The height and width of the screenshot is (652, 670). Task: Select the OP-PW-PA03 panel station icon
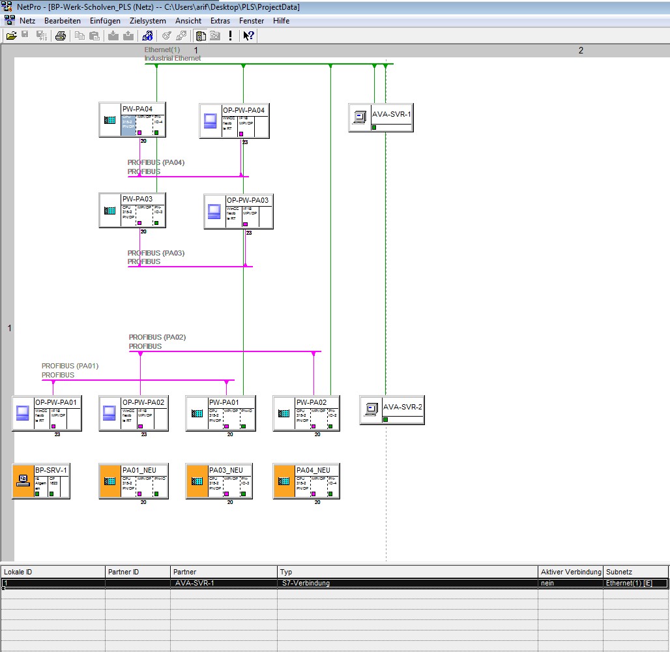214,212
